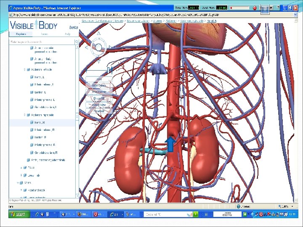The image size is (303, 227).
Task: Click the Renal, R breadcrumb link
Action: click(212, 21)
